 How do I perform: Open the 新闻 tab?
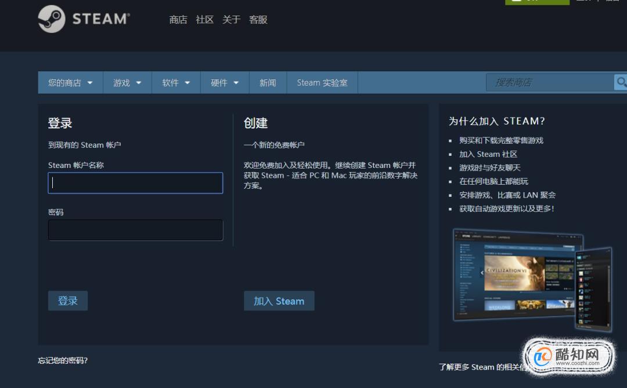(268, 83)
